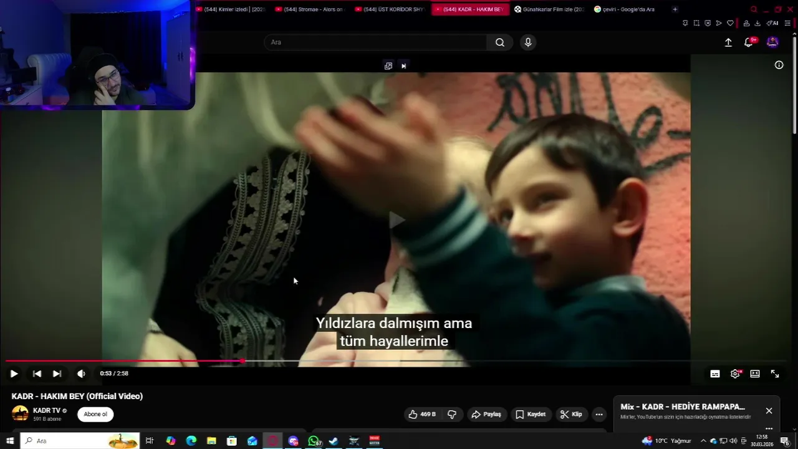Image resolution: width=798 pixels, height=449 pixels.
Task: Focus the YouTube Ara search field
Action: [376, 42]
